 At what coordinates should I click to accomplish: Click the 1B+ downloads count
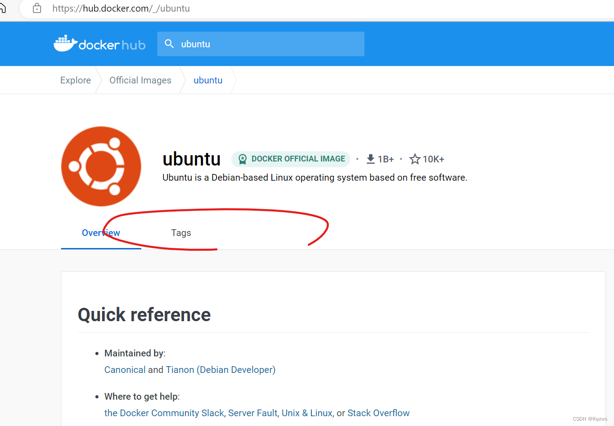coord(386,159)
